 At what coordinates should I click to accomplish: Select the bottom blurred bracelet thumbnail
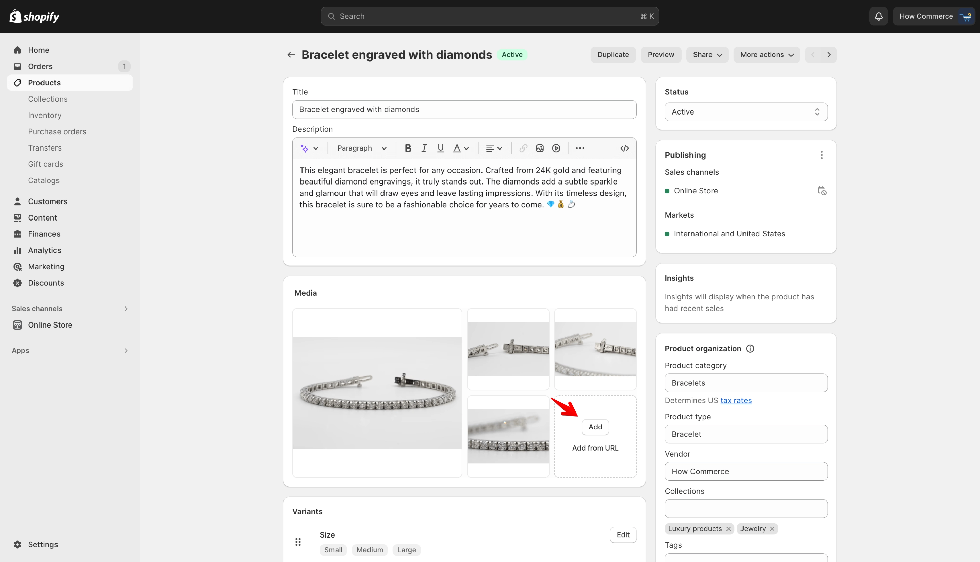(x=508, y=437)
